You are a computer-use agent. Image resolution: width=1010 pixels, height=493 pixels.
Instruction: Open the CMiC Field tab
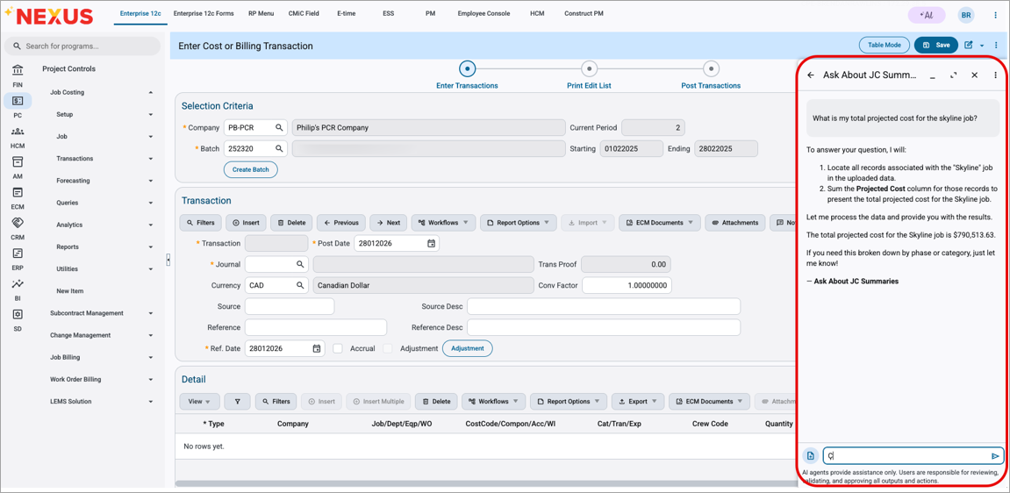pyautogui.click(x=304, y=13)
